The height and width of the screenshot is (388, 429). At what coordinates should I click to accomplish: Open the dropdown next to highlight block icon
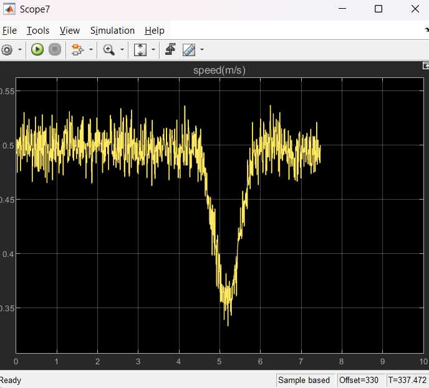91,49
